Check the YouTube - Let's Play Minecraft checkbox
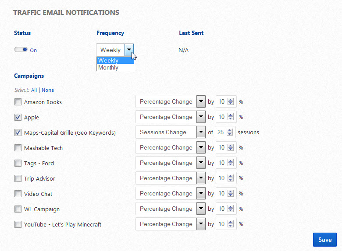This screenshot has height=251, width=342. coord(18,224)
